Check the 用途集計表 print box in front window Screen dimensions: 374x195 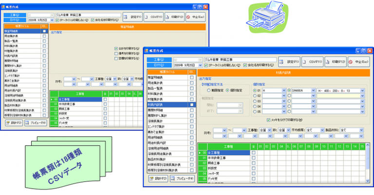192,83
